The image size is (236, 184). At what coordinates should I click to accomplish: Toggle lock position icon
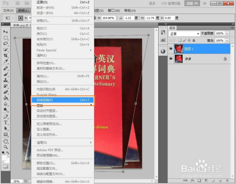(x=189, y=40)
